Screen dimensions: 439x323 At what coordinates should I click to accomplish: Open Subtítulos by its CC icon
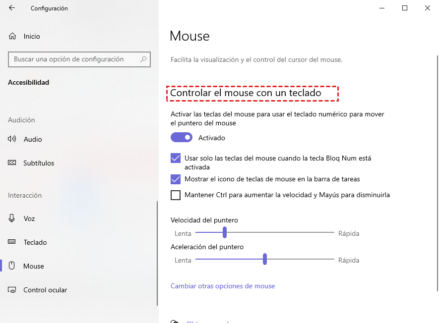tap(12, 162)
